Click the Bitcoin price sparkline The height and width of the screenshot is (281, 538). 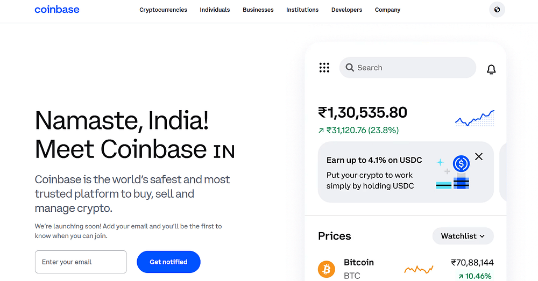coord(419,269)
